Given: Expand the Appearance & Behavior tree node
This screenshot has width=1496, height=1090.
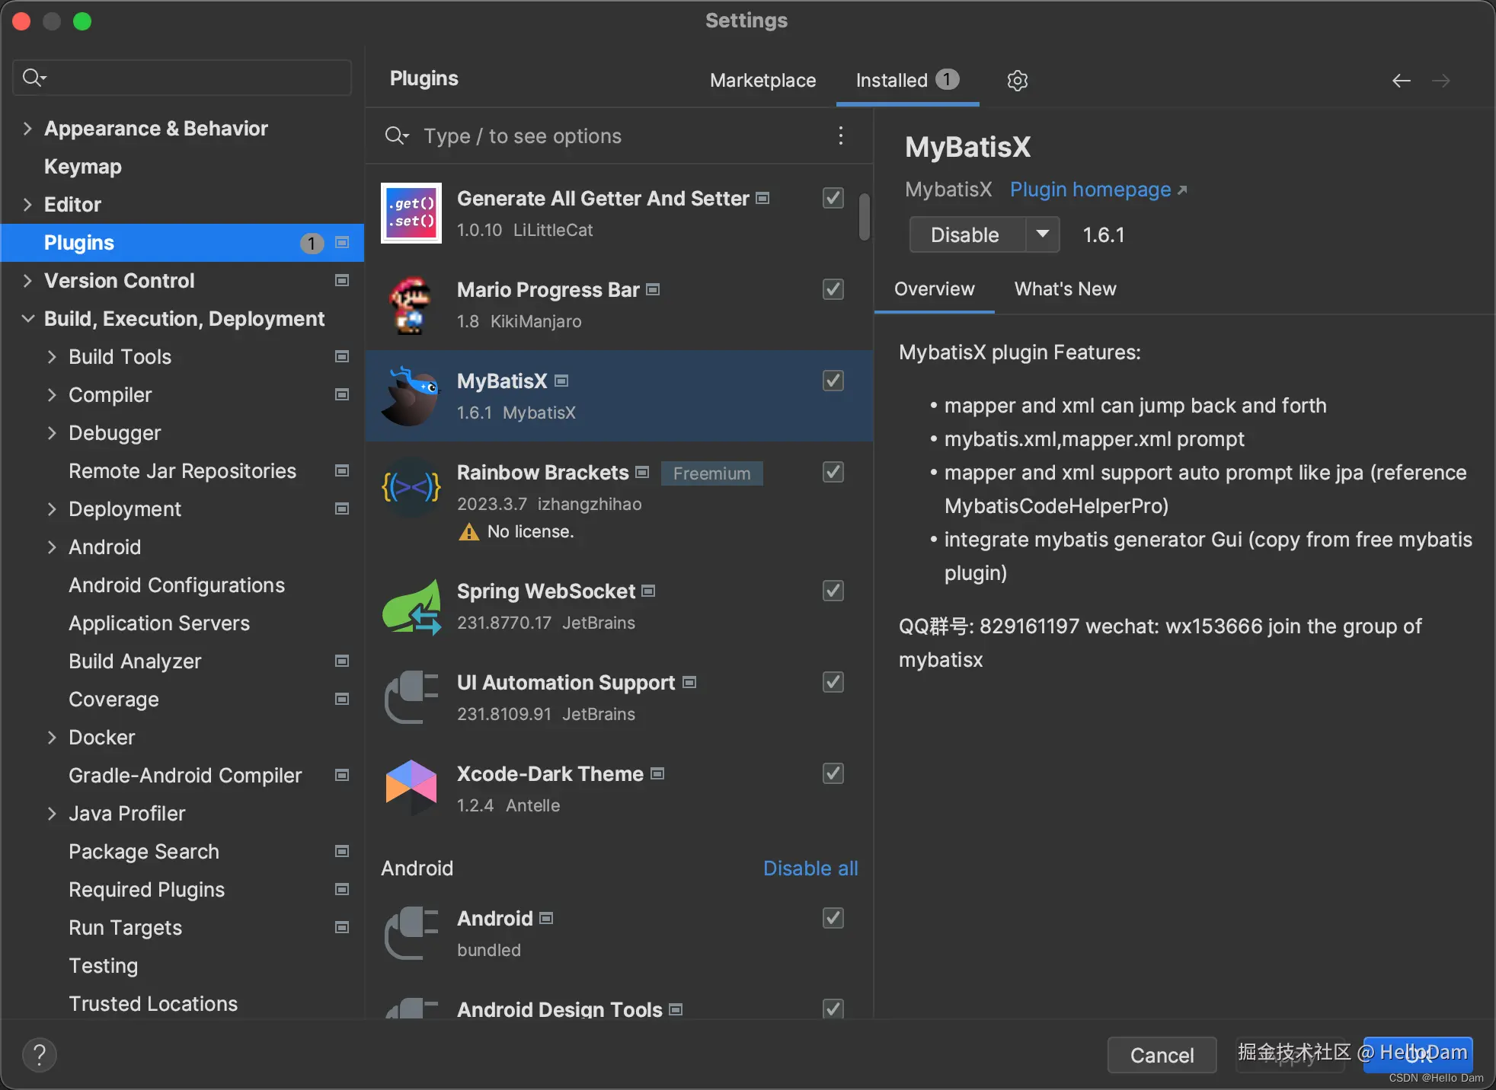Looking at the screenshot, I should (x=27, y=129).
